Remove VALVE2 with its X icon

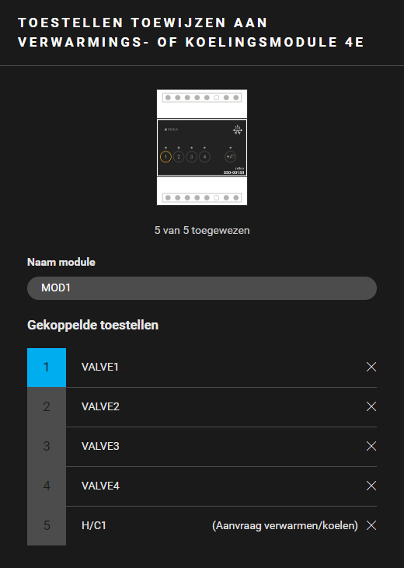[x=371, y=406]
